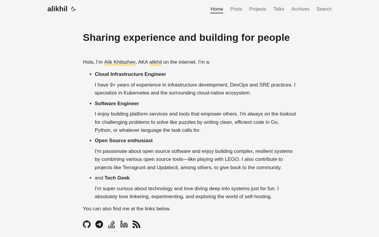The image size is (379, 237).
Task: Open the Talks section
Action: 279,9
